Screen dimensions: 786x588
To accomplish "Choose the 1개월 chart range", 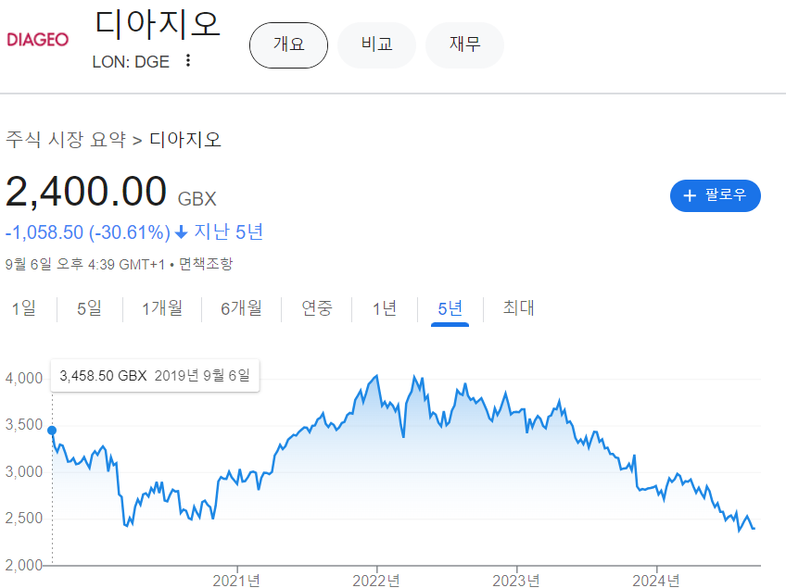I will 162,308.
